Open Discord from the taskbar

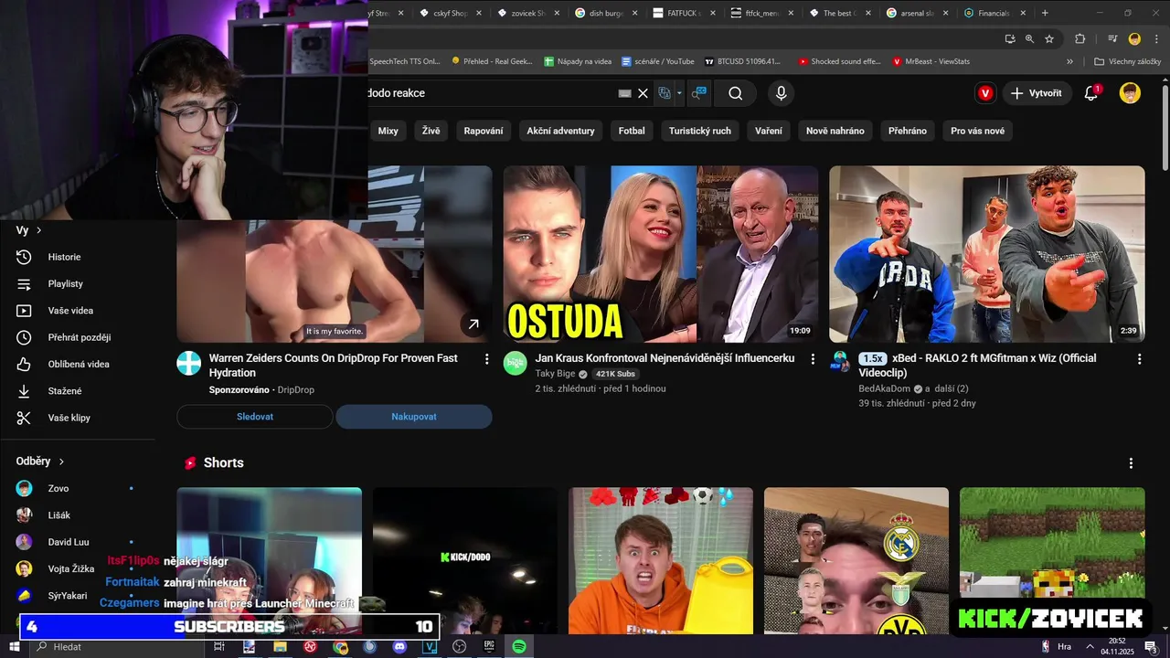[x=399, y=646]
